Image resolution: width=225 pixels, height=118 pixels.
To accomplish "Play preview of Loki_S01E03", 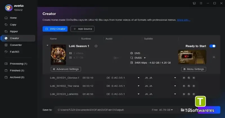I will (x=184, y=94).
